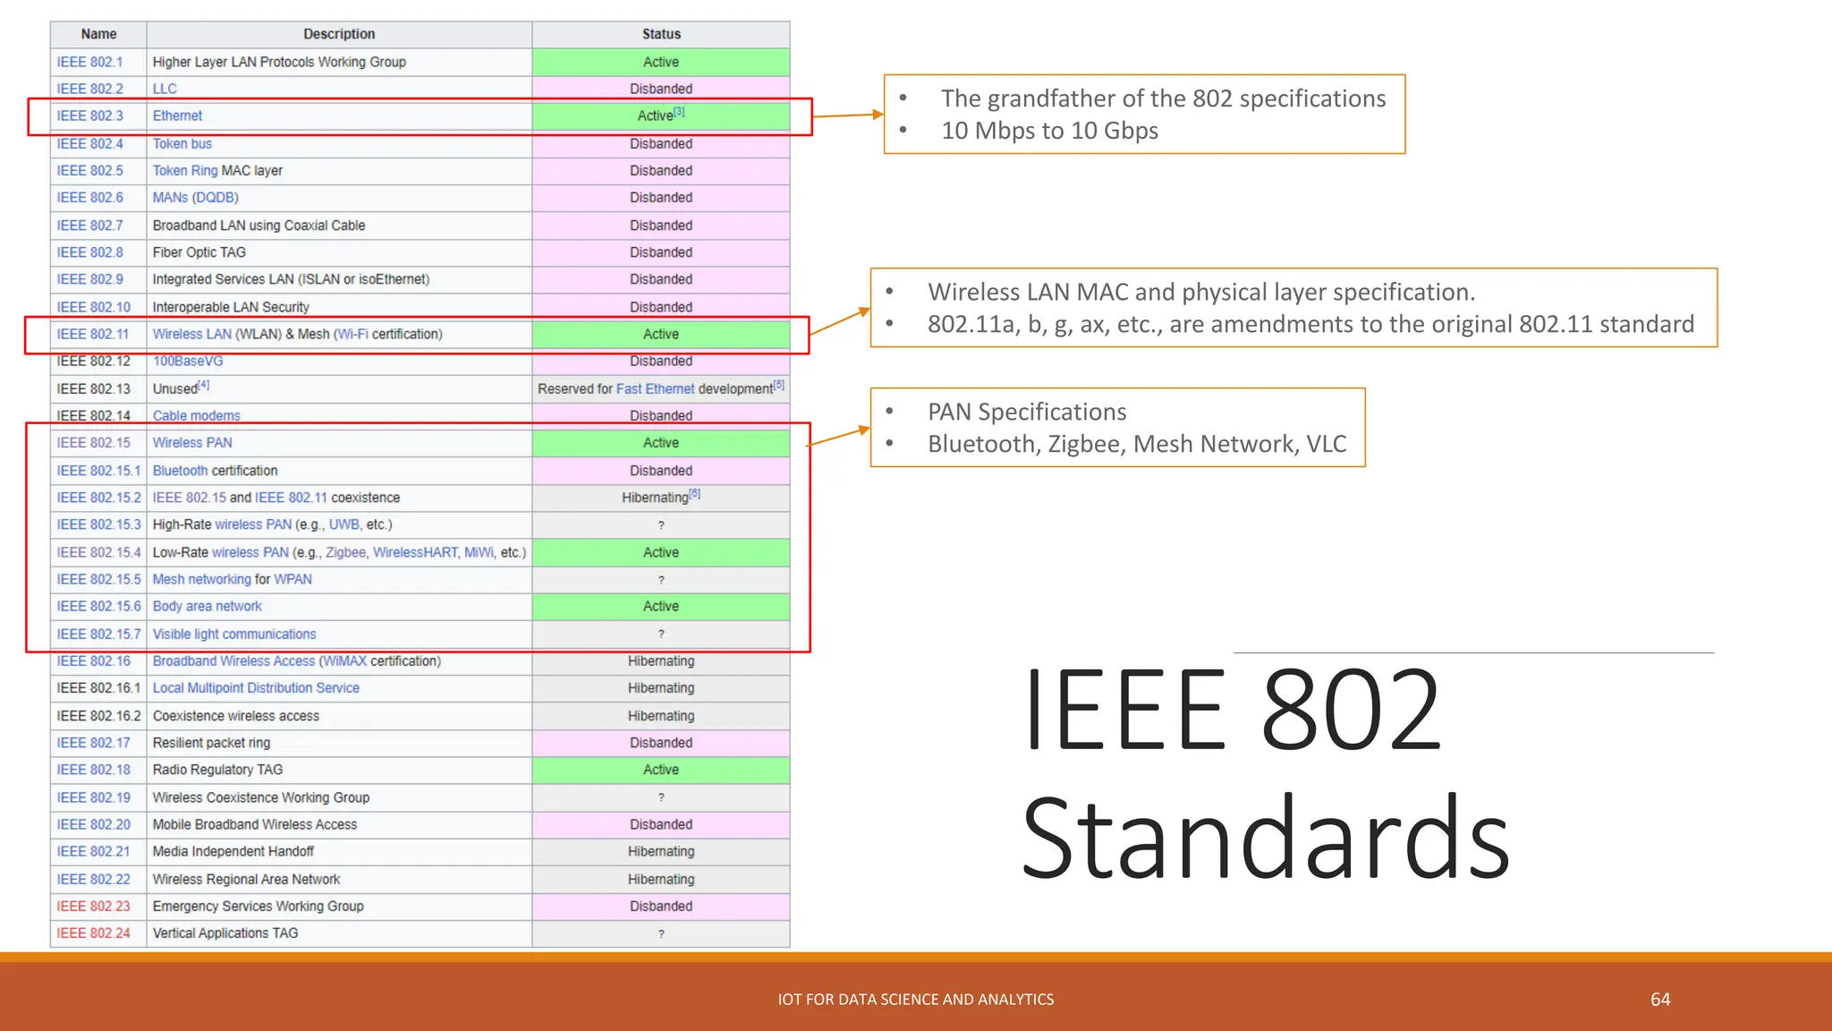Screen dimensions: 1832x1031
Task: Open footnote [6] beside Hibernating
Action: [695, 493]
